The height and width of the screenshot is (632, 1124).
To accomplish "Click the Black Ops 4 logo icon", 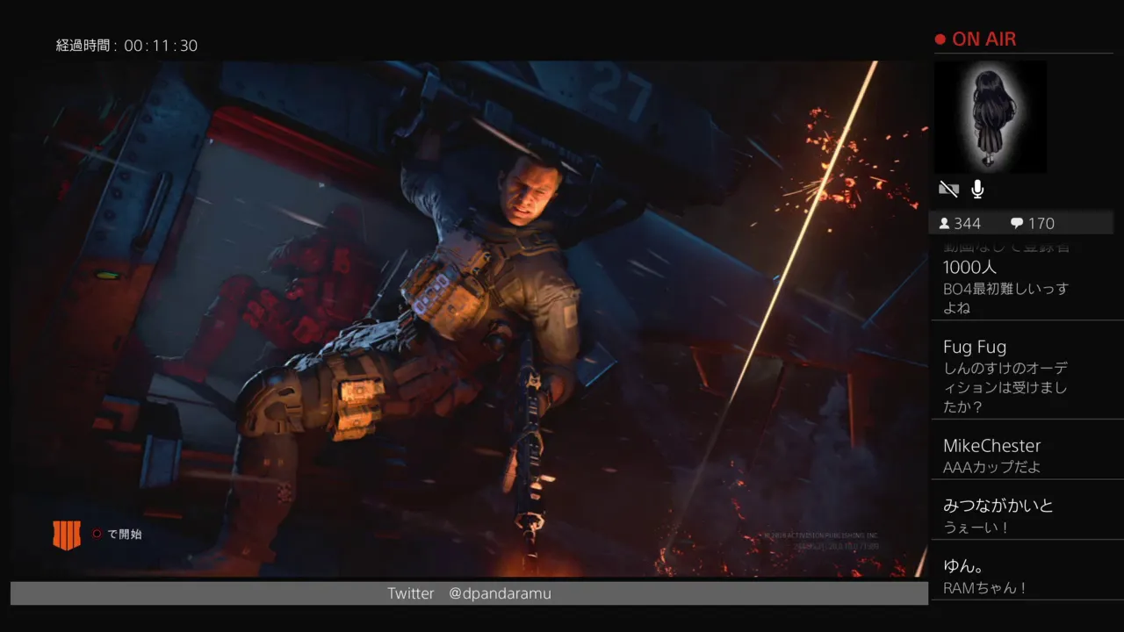I will (67, 535).
